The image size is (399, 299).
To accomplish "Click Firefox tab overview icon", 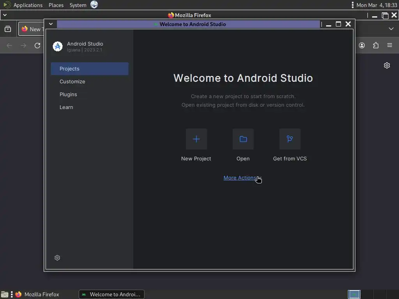I will 8,29.
